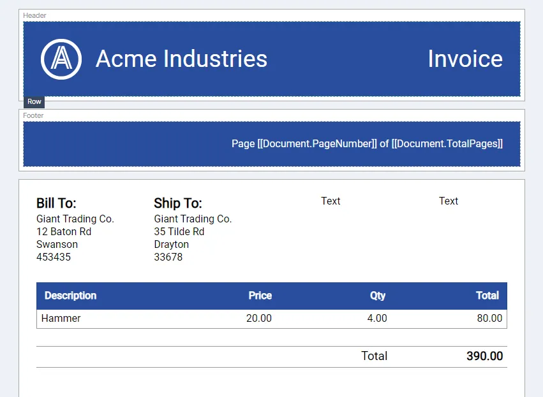Select the "Invoice" heading in the header
The width and height of the screenshot is (543, 397).
click(465, 59)
